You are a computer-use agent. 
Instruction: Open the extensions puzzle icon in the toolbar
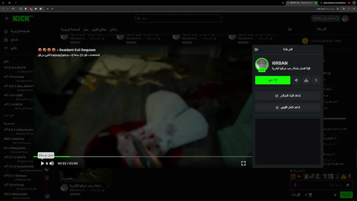[x=20, y=9]
